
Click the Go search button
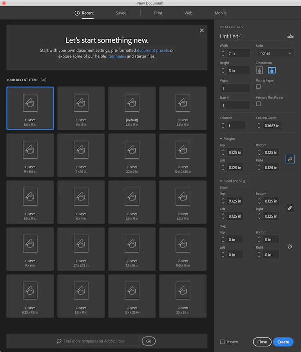(149, 341)
